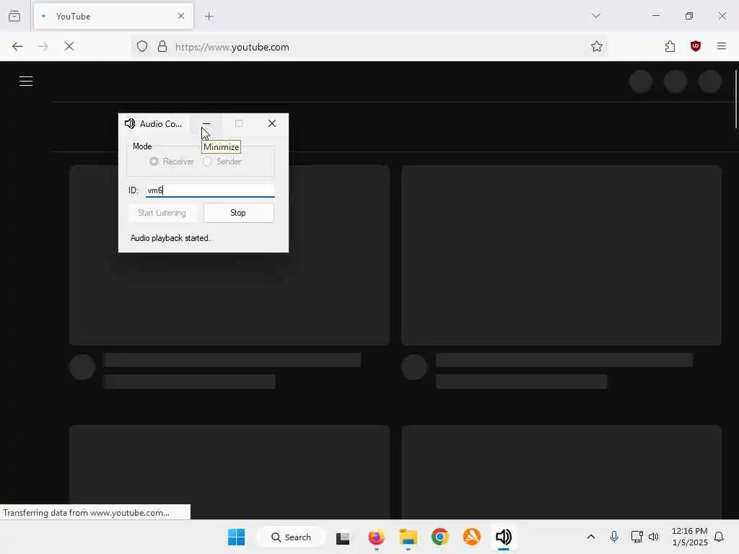Click the Mode group label
This screenshot has width=739, height=554.
142,146
